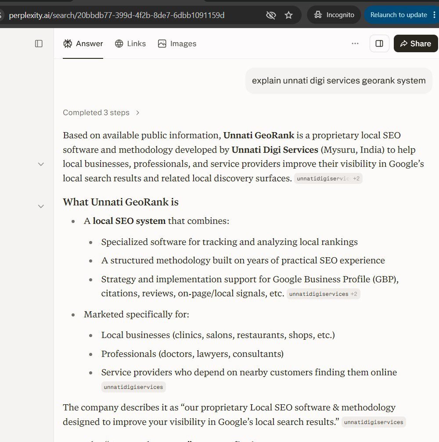439x442 pixels.
Task: Collapse the intro paragraph chevron
Action: [x=41, y=164]
